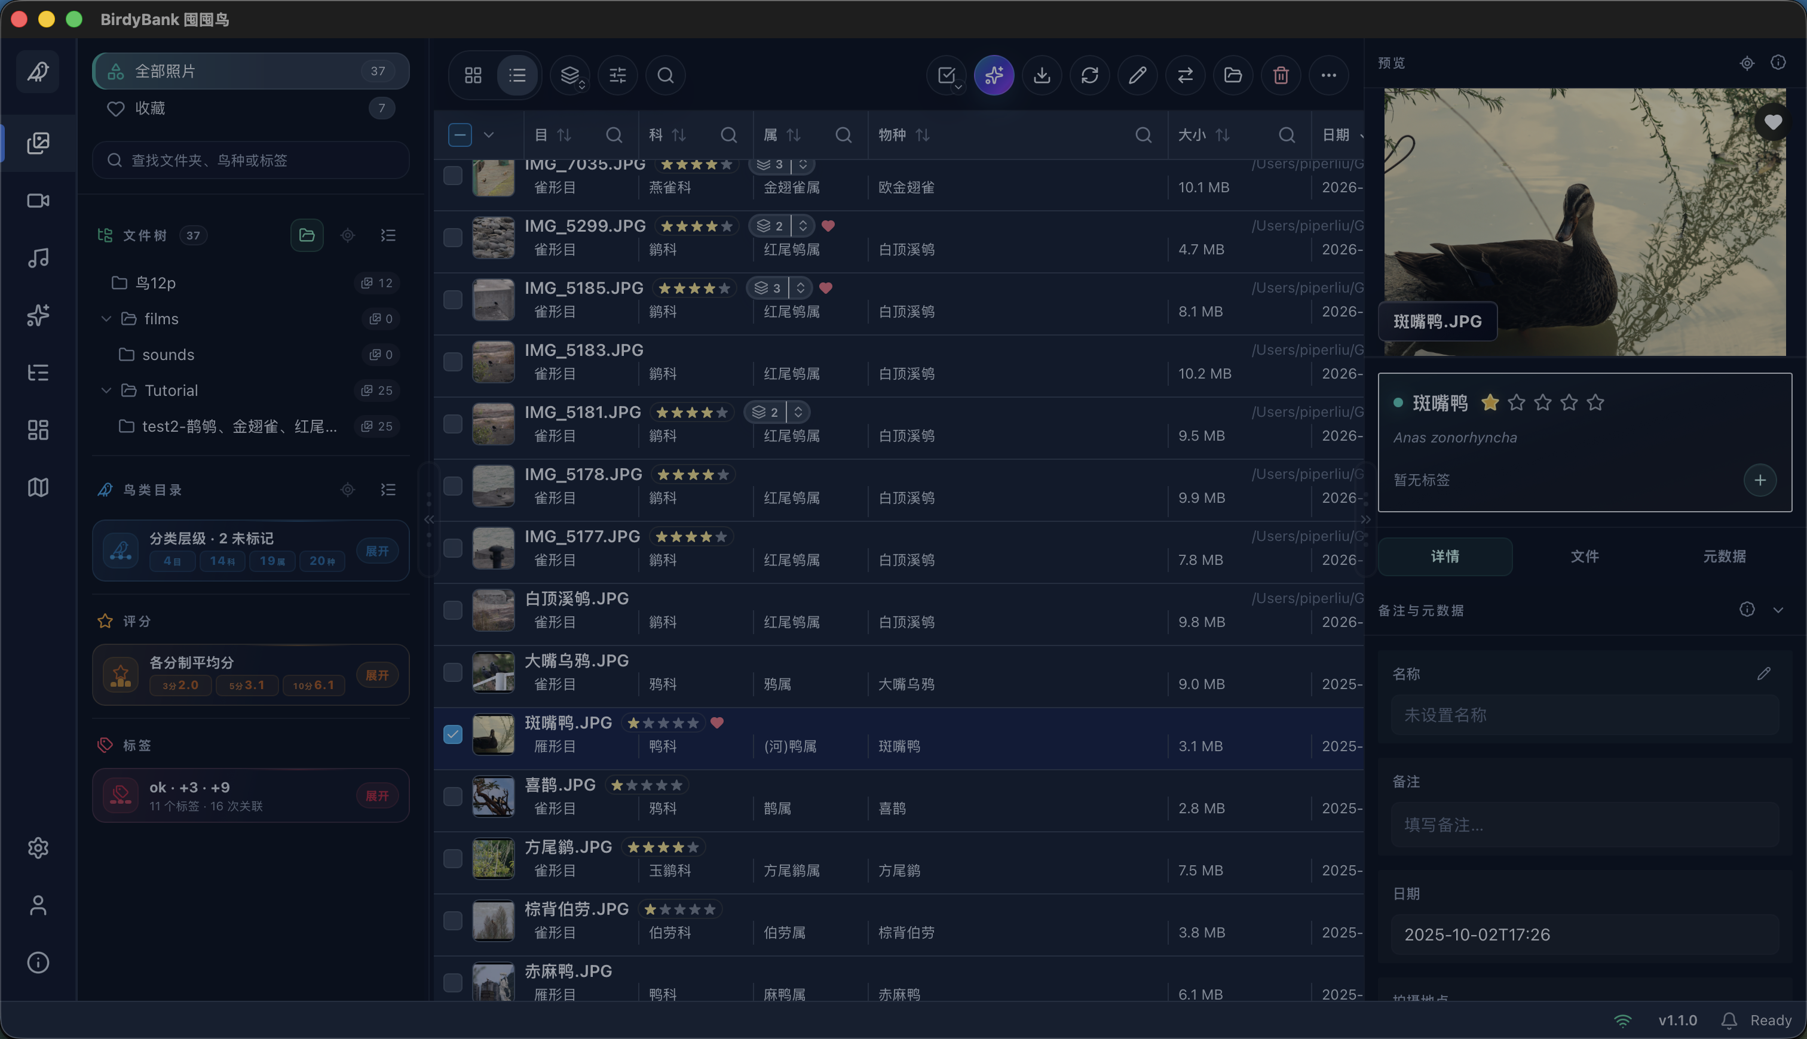Viewport: 1807px width, 1039px height.
Task: Toggle the favorite heart on preview image
Action: point(1773,122)
